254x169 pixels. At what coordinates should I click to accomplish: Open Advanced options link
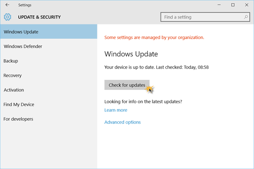pos(122,122)
